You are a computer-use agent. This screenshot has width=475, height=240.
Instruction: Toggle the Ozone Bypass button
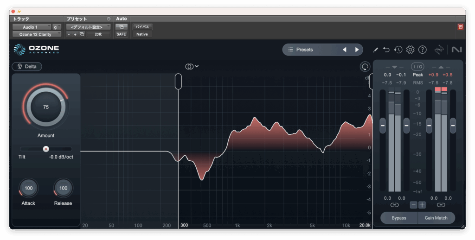pos(398,218)
